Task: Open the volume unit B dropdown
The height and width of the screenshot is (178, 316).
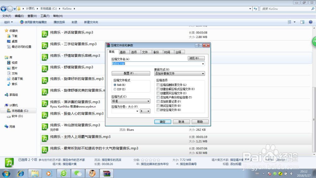Action: pos(145,111)
